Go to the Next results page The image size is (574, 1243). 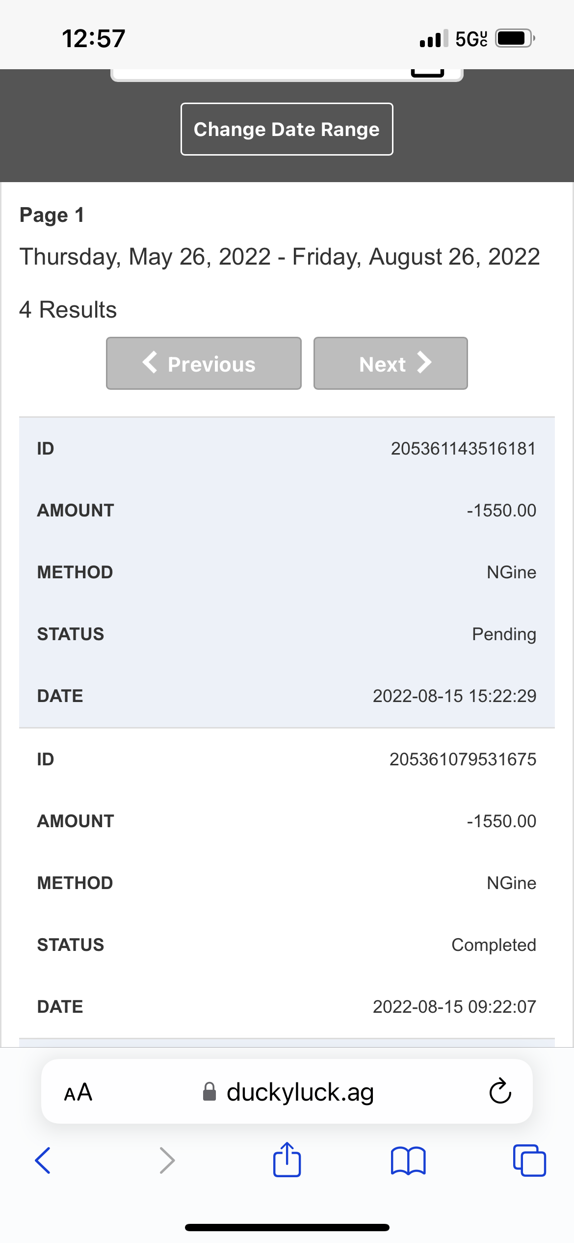(x=391, y=363)
